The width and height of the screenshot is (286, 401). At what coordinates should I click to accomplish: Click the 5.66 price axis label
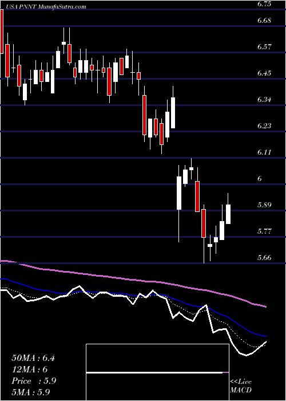coord(264,258)
